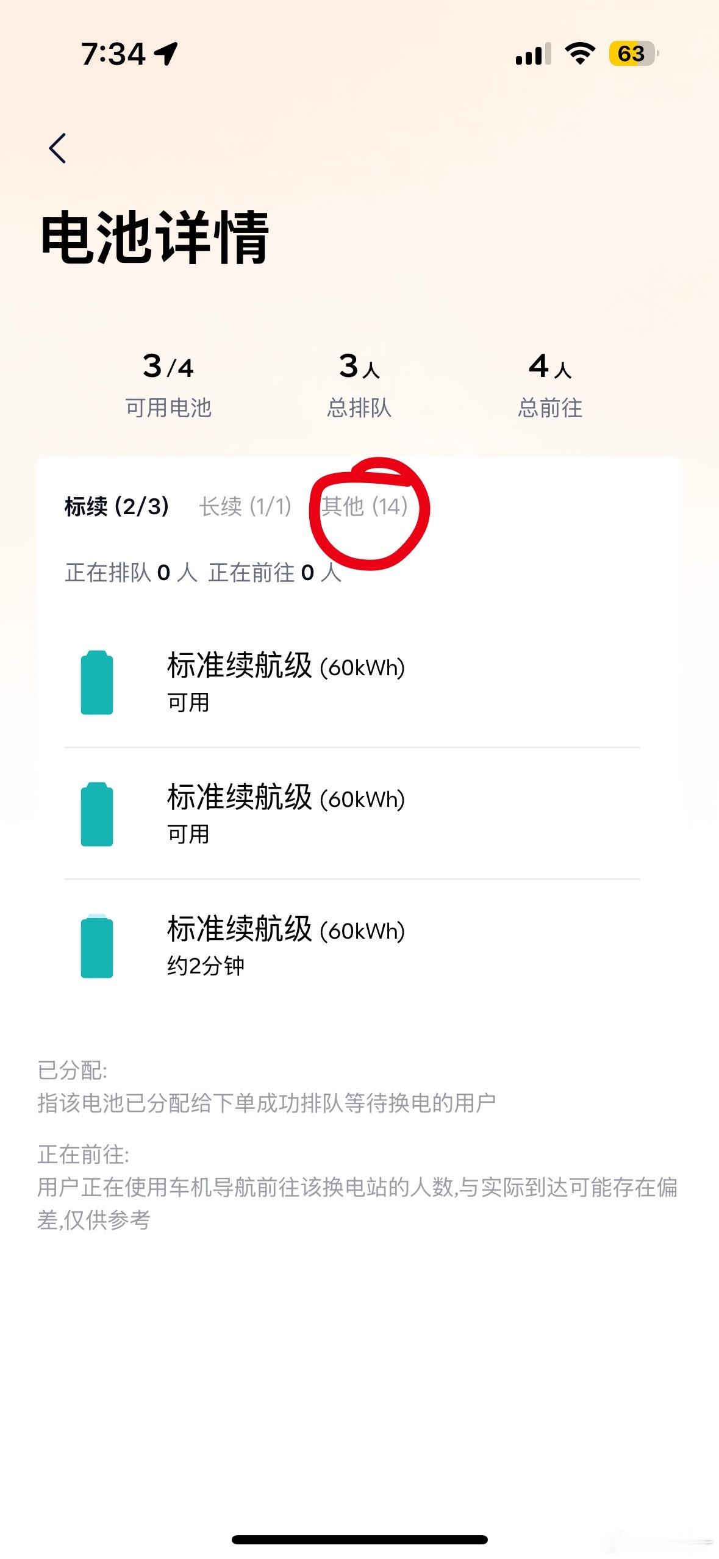719x1559 pixels.
Task: Tap the 电池详情 page title
Action: pyautogui.click(x=155, y=237)
